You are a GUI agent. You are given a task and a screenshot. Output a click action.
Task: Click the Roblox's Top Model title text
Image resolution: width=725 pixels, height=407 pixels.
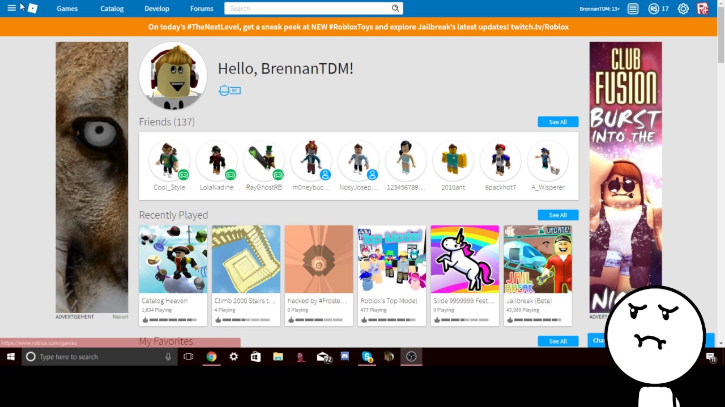389,301
